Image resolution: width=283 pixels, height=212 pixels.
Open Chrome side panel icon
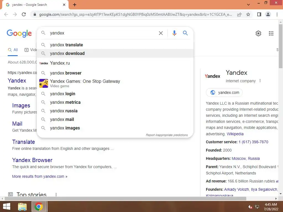[259, 14]
